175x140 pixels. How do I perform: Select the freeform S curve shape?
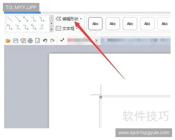click(x=42, y=27)
